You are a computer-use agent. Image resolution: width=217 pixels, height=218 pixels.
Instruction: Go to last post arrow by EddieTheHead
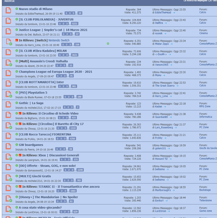pyautogui.click(x=174, y=13)
